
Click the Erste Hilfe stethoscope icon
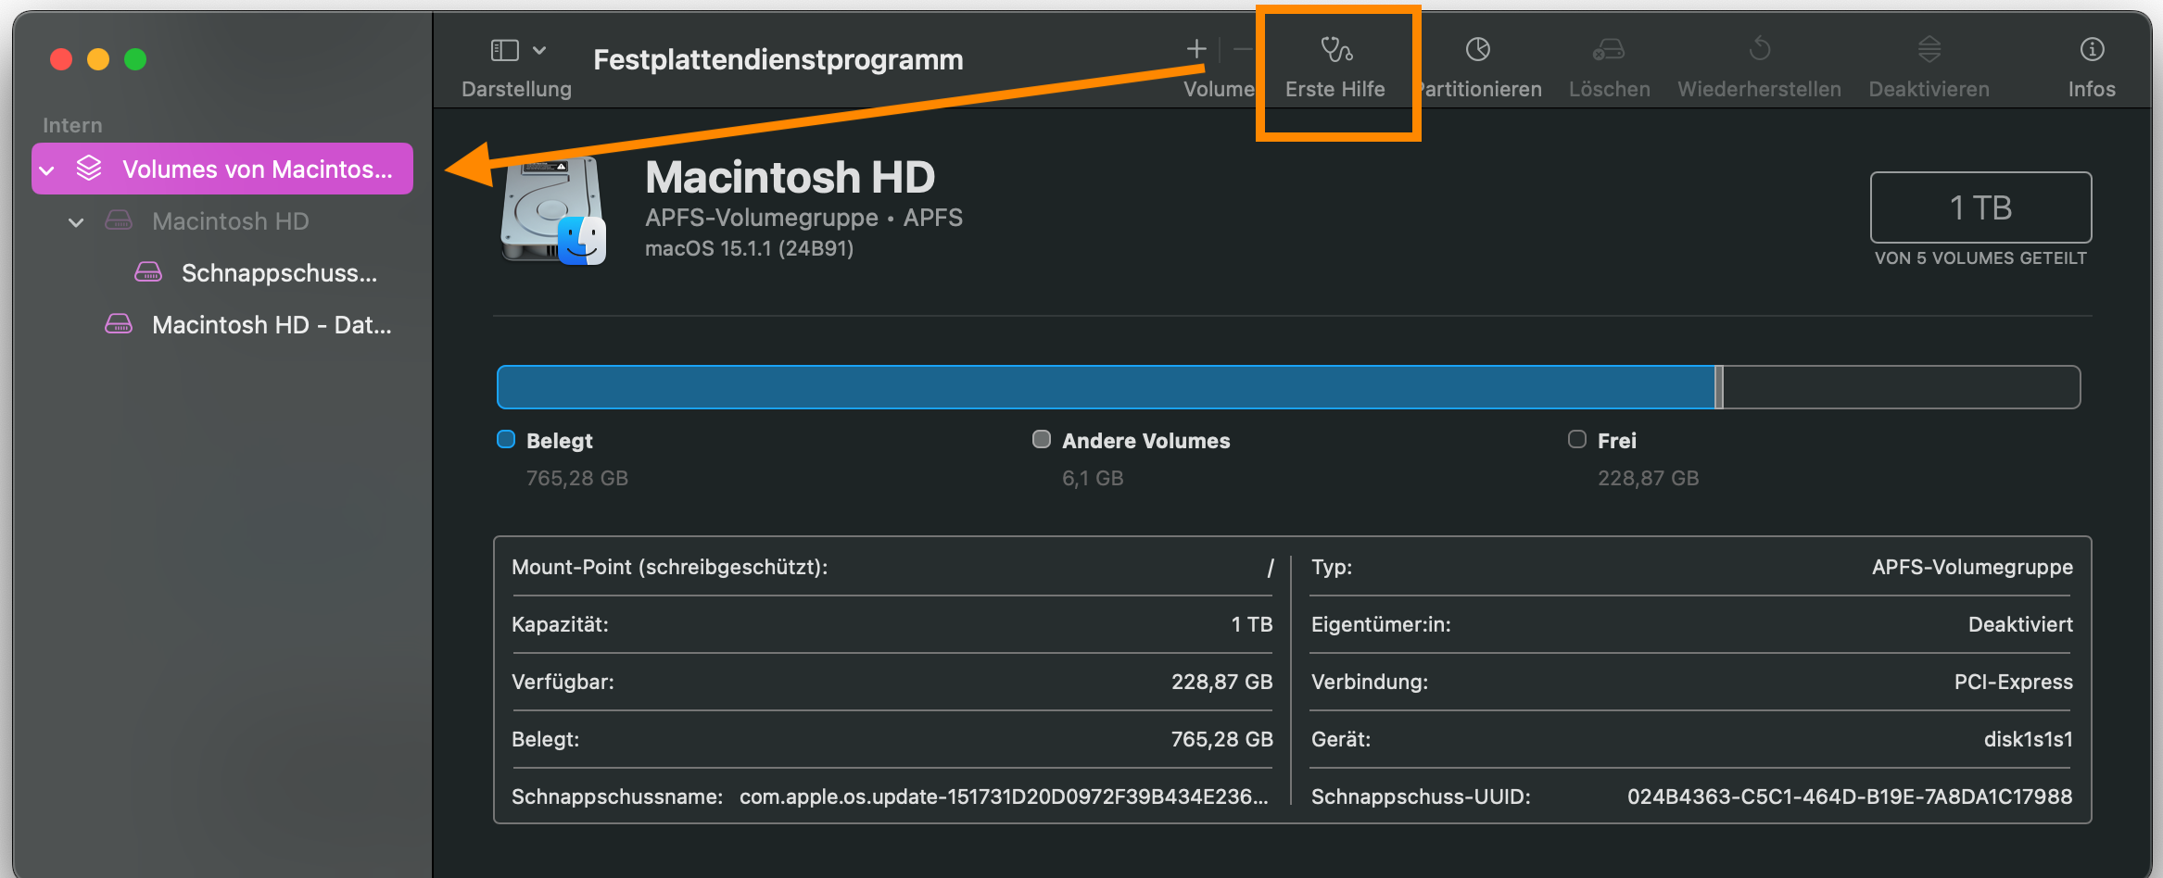click(1335, 50)
